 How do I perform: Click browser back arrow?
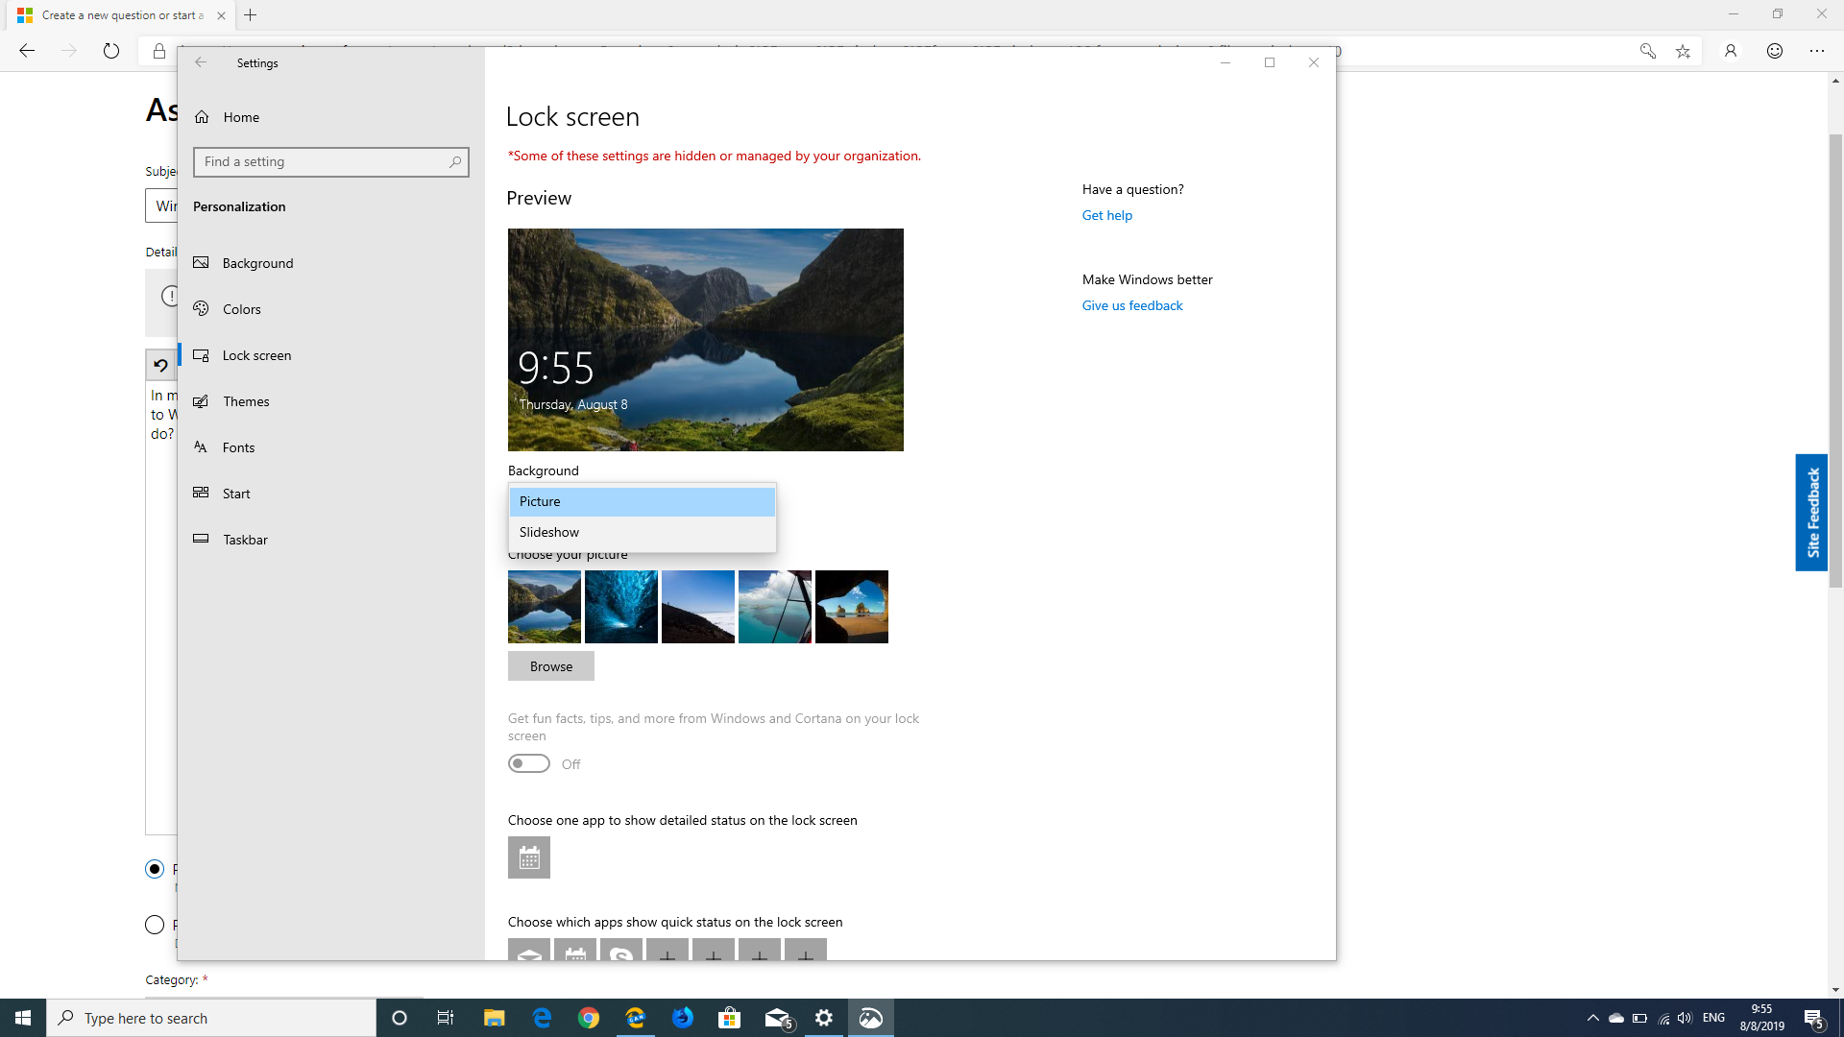pyautogui.click(x=27, y=51)
